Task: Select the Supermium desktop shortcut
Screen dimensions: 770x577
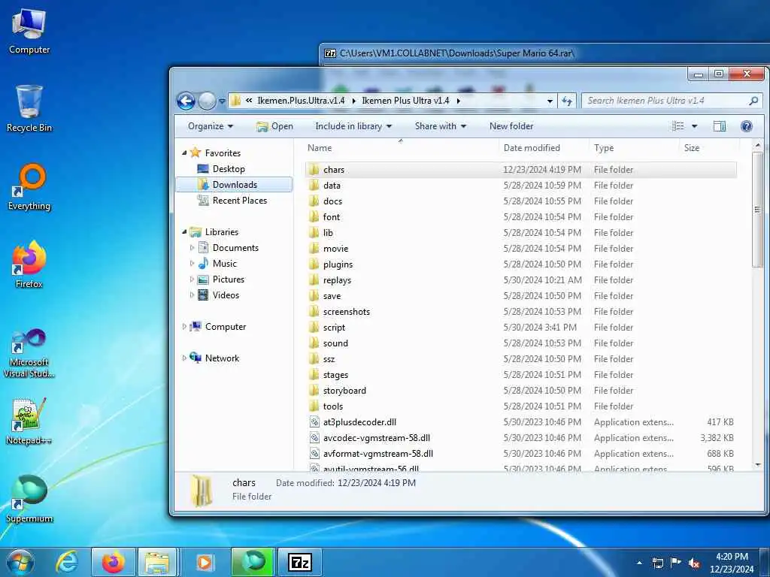Action: tap(29, 499)
